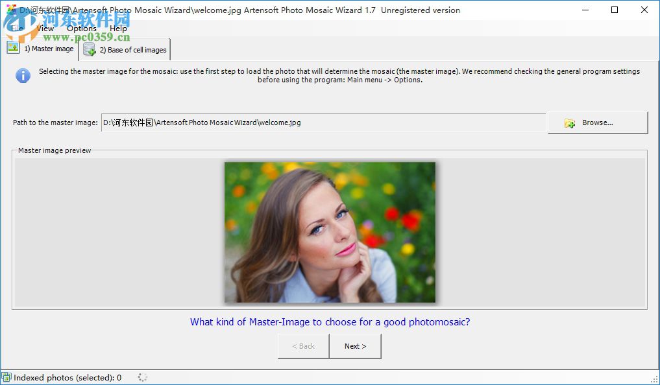This screenshot has width=660, height=385.
Task: Click the master image preview thumbnail
Action: click(329, 232)
